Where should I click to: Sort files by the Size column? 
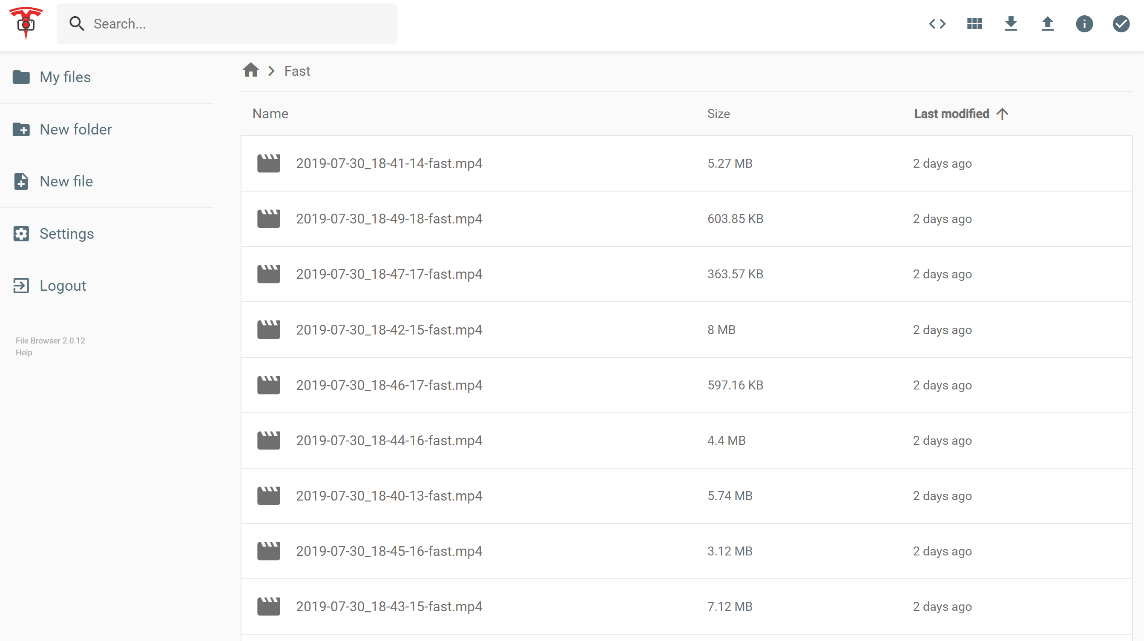click(x=718, y=114)
